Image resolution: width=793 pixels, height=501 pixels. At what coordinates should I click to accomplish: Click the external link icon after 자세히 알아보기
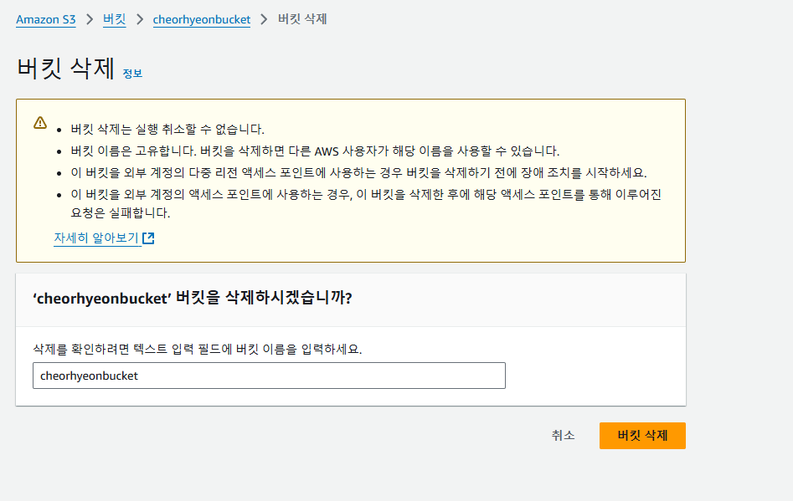pyautogui.click(x=148, y=238)
